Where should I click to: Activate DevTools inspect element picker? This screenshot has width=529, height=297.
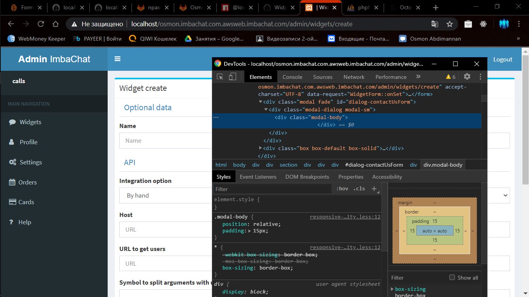(220, 77)
